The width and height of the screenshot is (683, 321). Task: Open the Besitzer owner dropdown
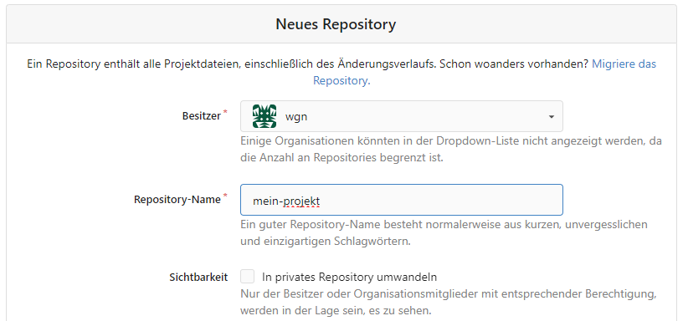point(401,116)
